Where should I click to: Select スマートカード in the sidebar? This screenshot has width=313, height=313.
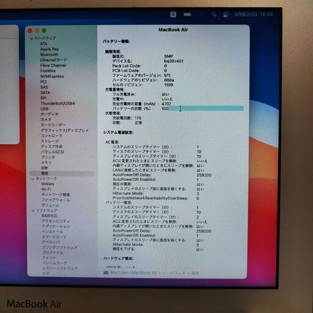pyautogui.click(x=54, y=237)
